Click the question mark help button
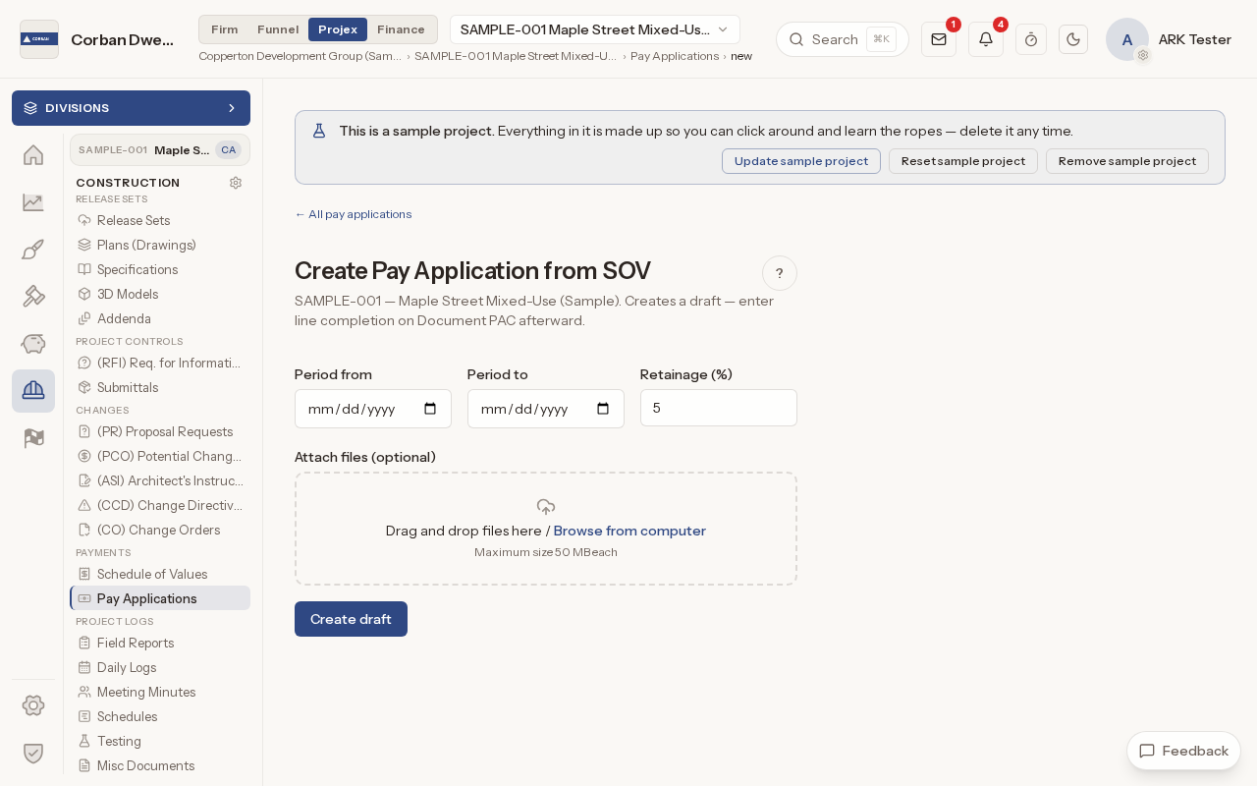This screenshot has height=786, width=1257. (780, 273)
